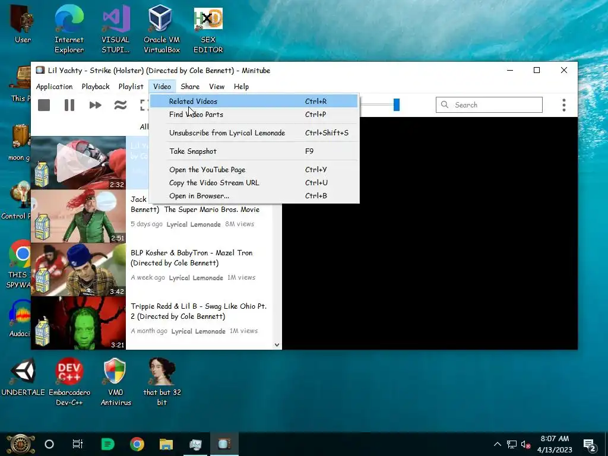The height and width of the screenshot is (456, 608).
Task: Open File Explorer from the taskbar
Action: click(x=166, y=444)
